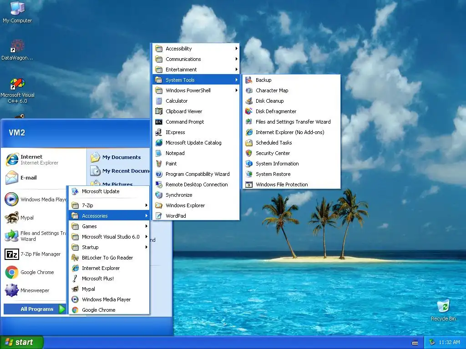The height and width of the screenshot is (349, 466).
Task: Launch Character Map icon
Action: [x=249, y=90]
